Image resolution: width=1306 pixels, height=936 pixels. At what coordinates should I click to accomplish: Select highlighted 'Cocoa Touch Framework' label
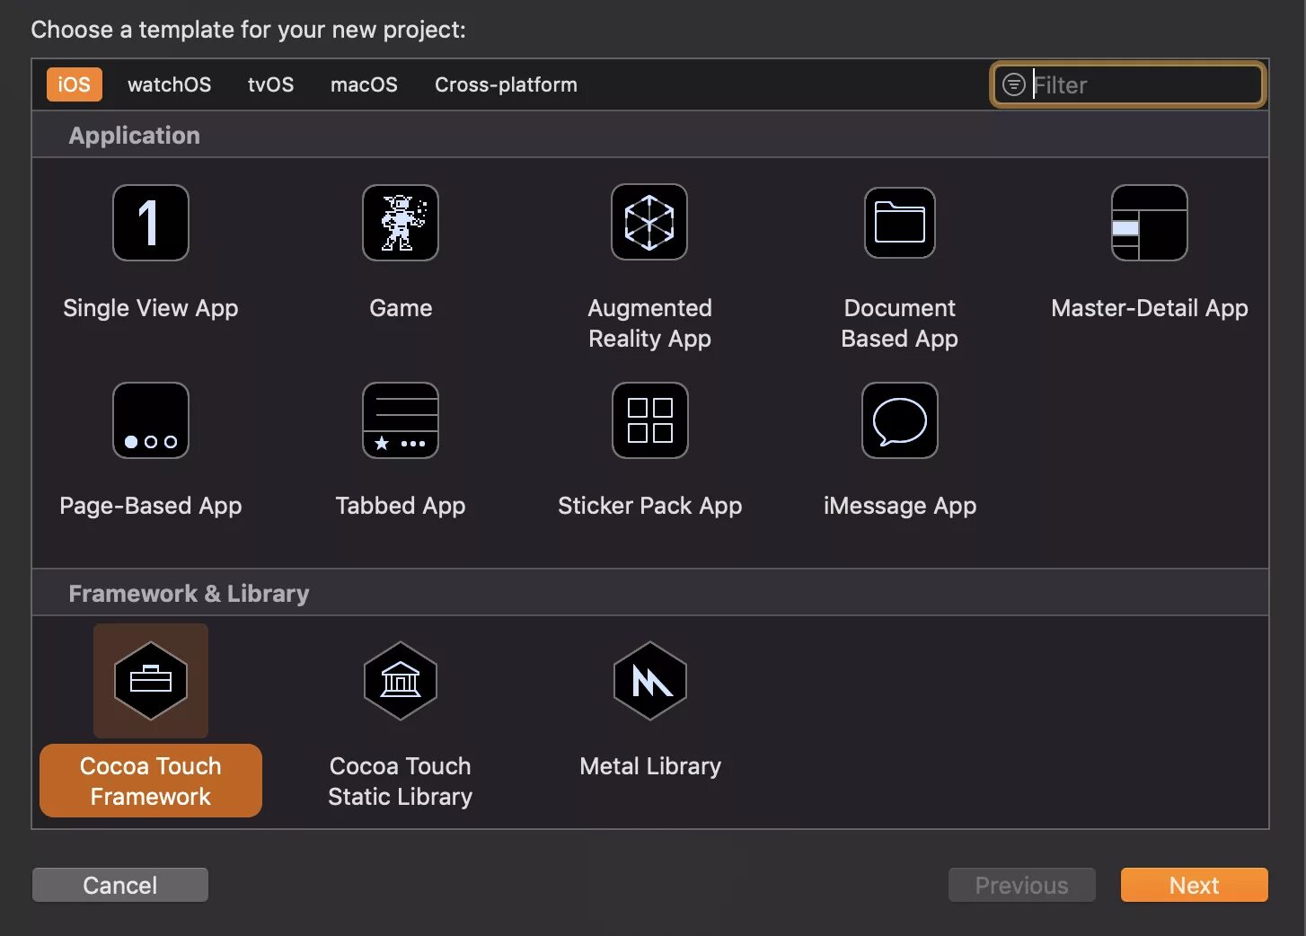tap(151, 781)
